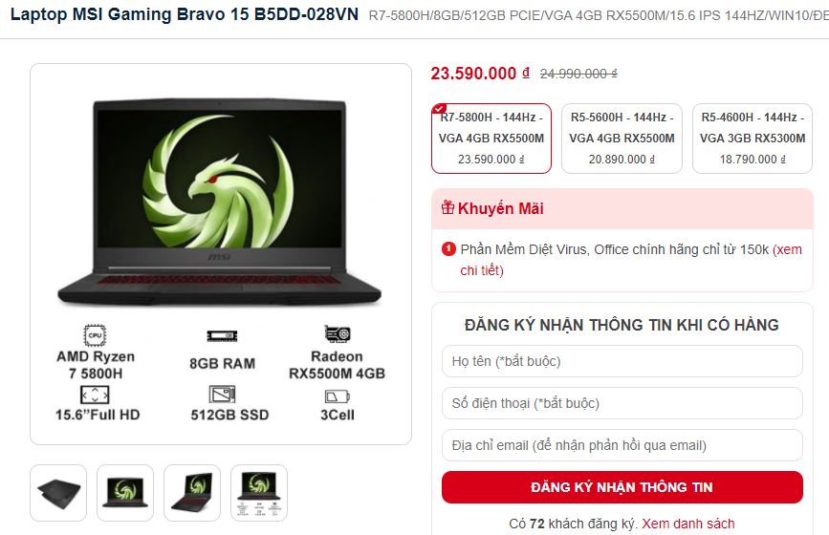Click the SSD storage icon above 512GB SSD

pos(222,395)
